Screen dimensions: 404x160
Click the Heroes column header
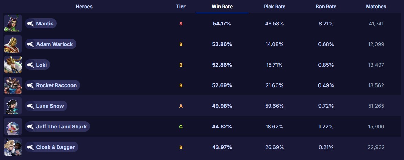tap(84, 7)
